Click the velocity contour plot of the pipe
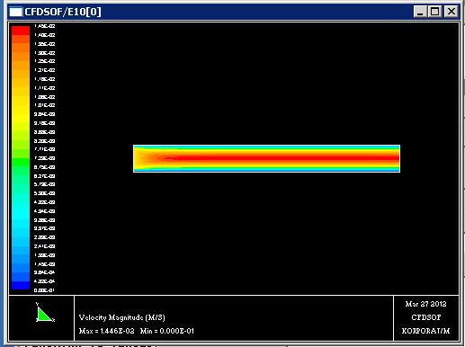This screenshot has height=347, width=465. tap(266, 158)
